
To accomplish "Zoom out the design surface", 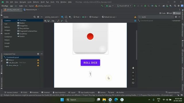I will pos(133,76).
